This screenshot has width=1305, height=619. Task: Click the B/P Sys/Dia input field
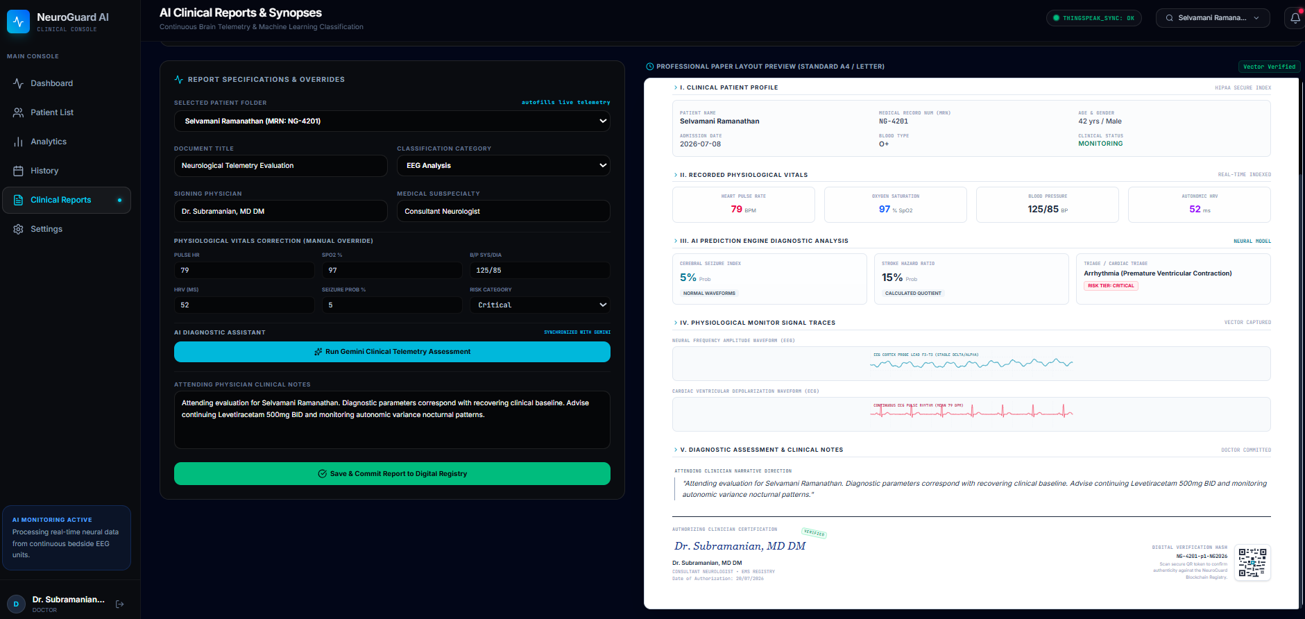click(x=540, y=270)
